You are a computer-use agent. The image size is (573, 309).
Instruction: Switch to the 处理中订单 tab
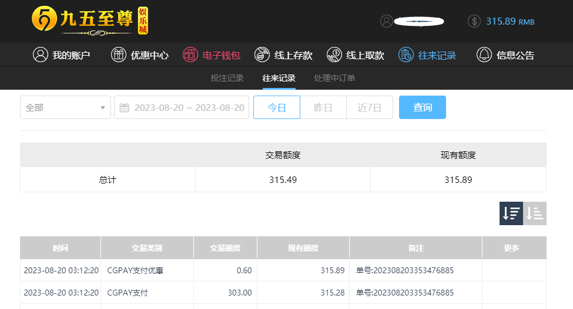click(x=334, y=78)
